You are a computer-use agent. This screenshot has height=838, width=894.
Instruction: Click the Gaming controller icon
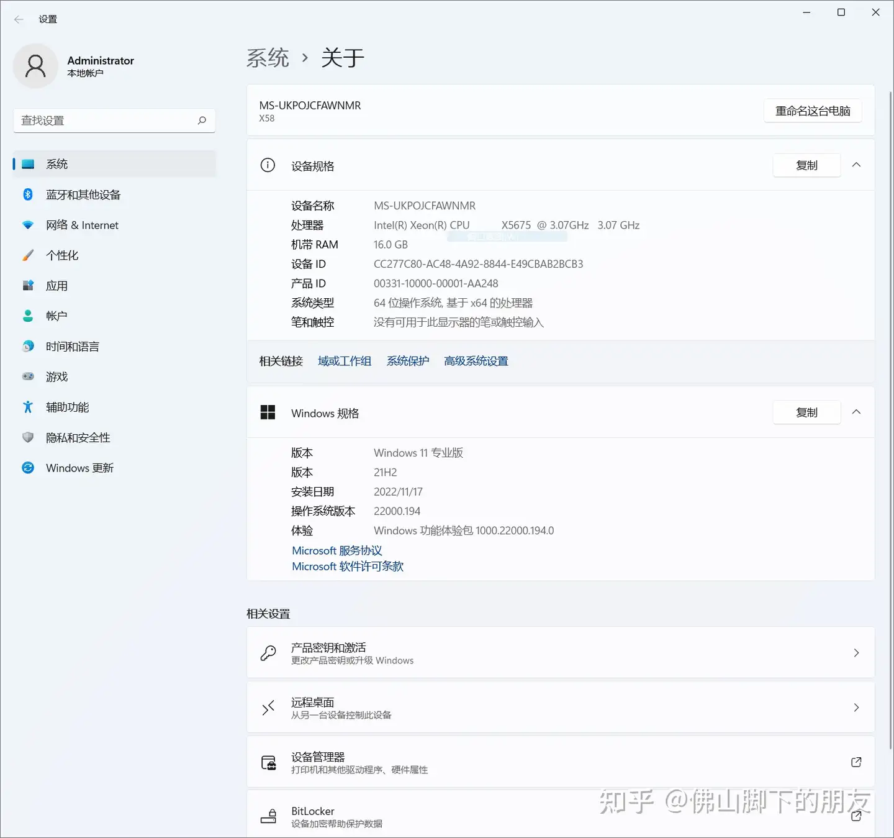coord(28,376)
